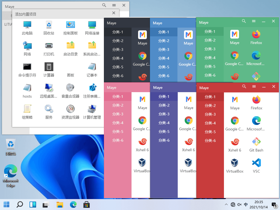Screen dimensions: 280x210
Task: Select 分类-2 in the red Maye window
Action: click(x=210, y=106)
